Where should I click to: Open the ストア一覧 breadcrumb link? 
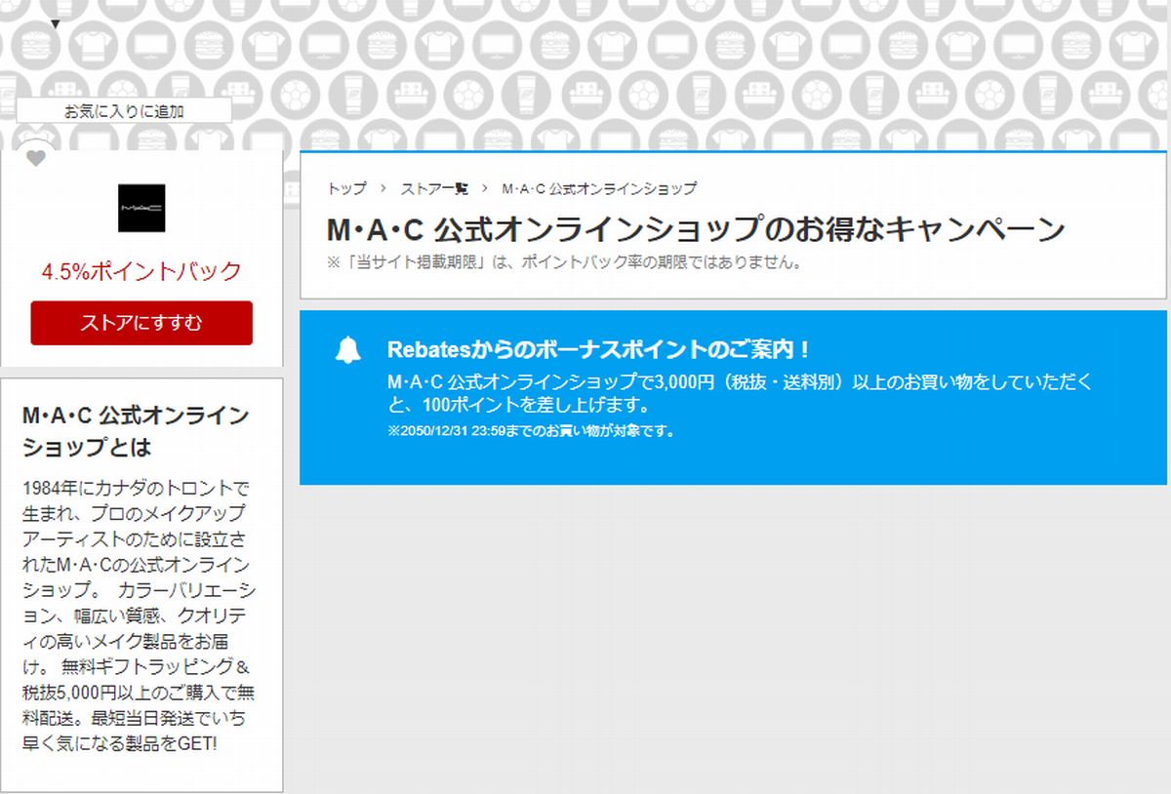coord(434,188)
